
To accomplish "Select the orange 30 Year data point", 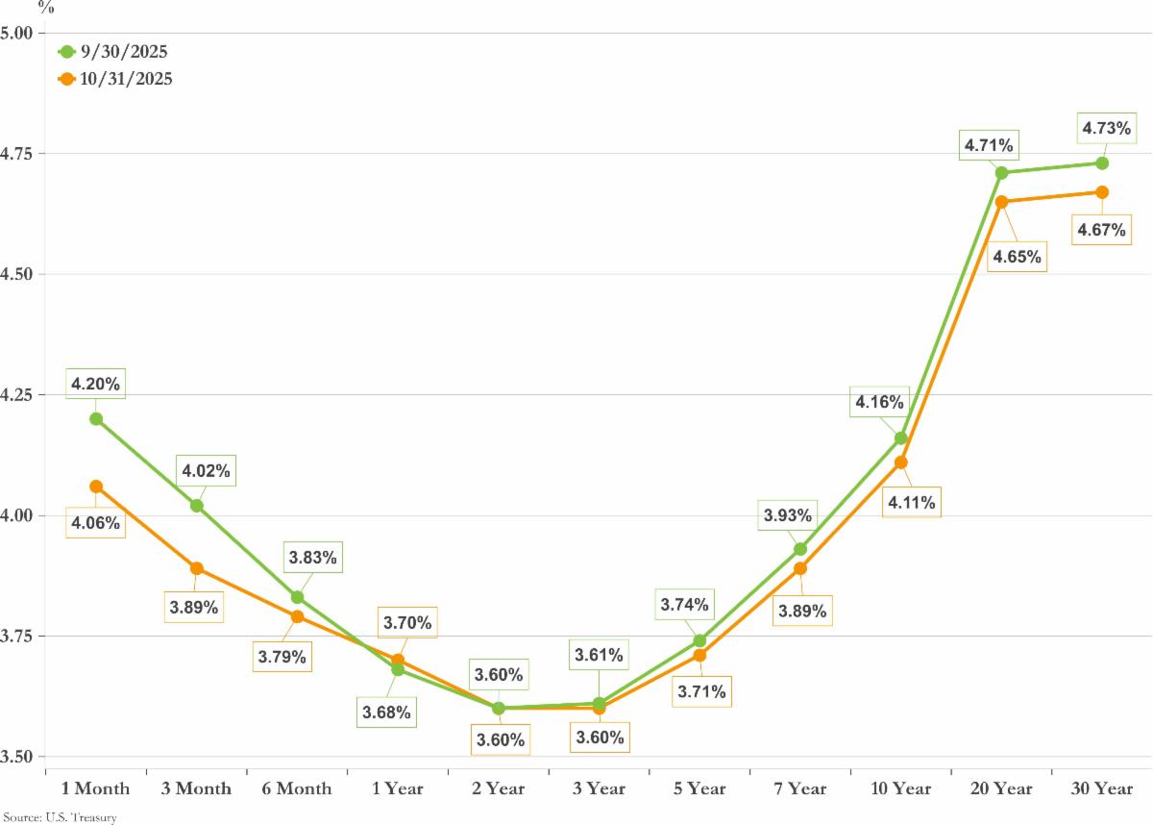I will 1102,192.
